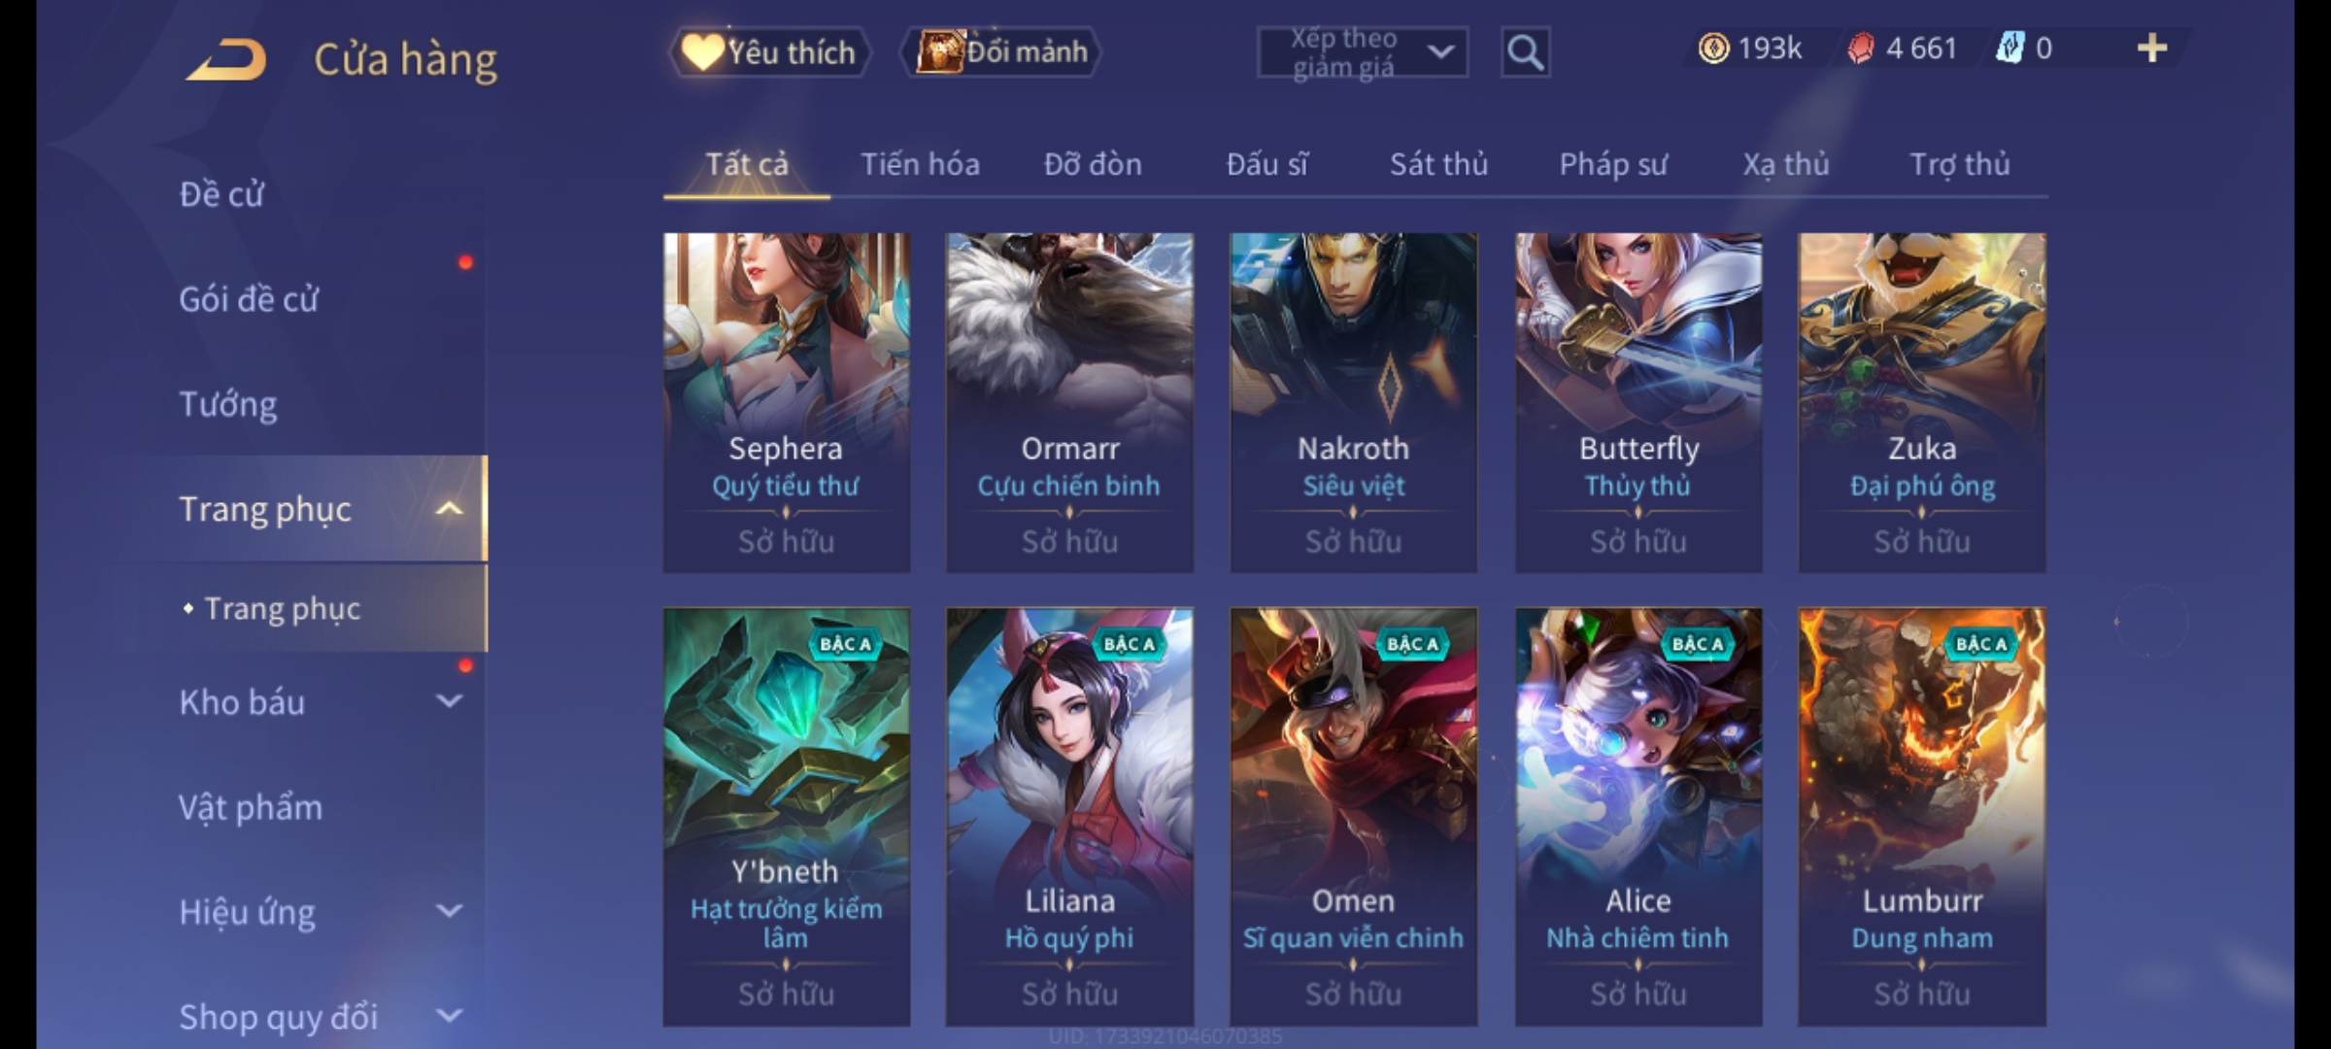This screenshot has height=1049, width=2331.
Task: Click the Đổi mảnh chest icon
Action: (939, 51)
